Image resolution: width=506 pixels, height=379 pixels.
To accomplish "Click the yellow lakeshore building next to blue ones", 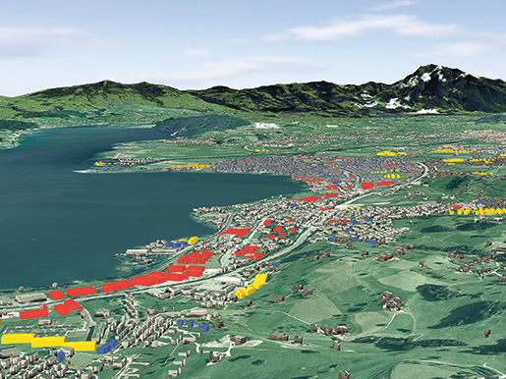I will point(193,240).
